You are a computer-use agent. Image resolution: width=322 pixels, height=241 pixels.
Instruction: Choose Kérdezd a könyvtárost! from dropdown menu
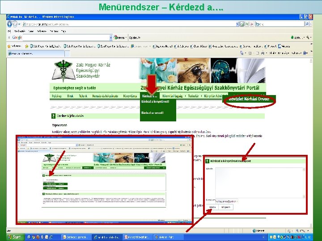(x=156, y=102)
